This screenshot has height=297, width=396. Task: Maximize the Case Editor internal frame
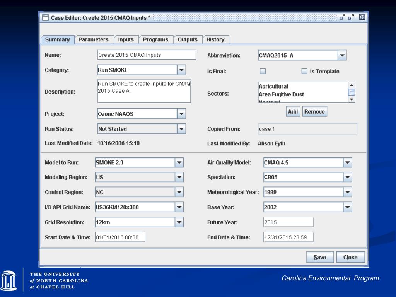tap(351, 17)
